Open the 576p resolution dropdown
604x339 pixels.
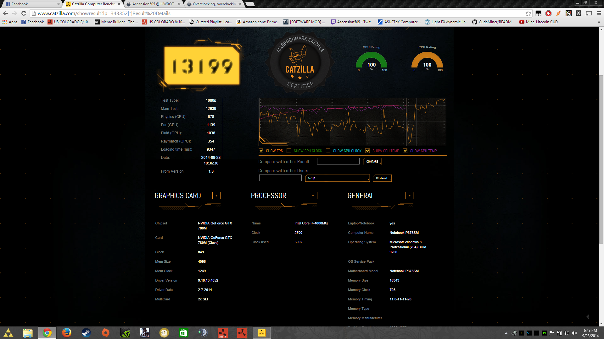(338, 178)
